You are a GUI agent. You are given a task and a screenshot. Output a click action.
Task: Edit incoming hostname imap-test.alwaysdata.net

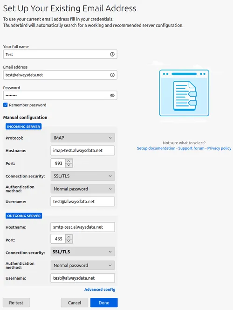click(82, 150)
